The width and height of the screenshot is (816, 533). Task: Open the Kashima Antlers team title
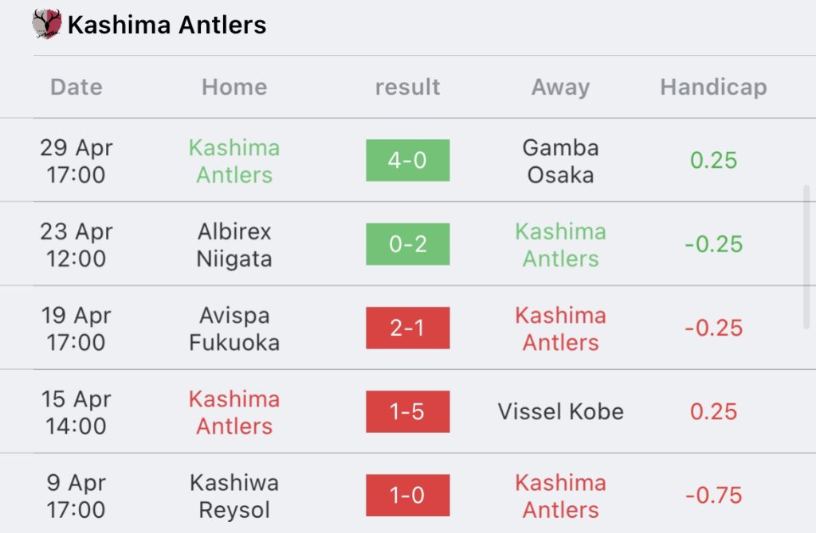pyautogui.click(x=167, y=25)
